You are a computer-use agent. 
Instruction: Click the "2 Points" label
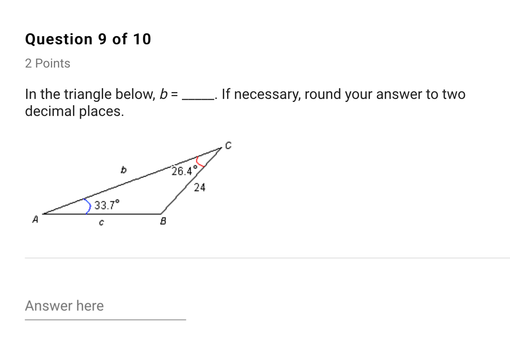[x=48, y=64]
